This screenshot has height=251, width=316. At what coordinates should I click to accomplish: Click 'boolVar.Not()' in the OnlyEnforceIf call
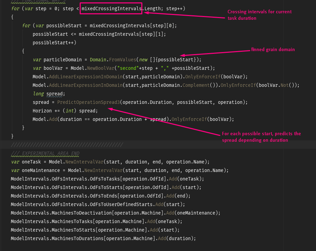(276, 85)
